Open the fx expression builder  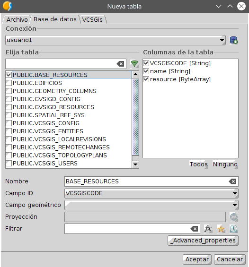click(x=208, y=229)
